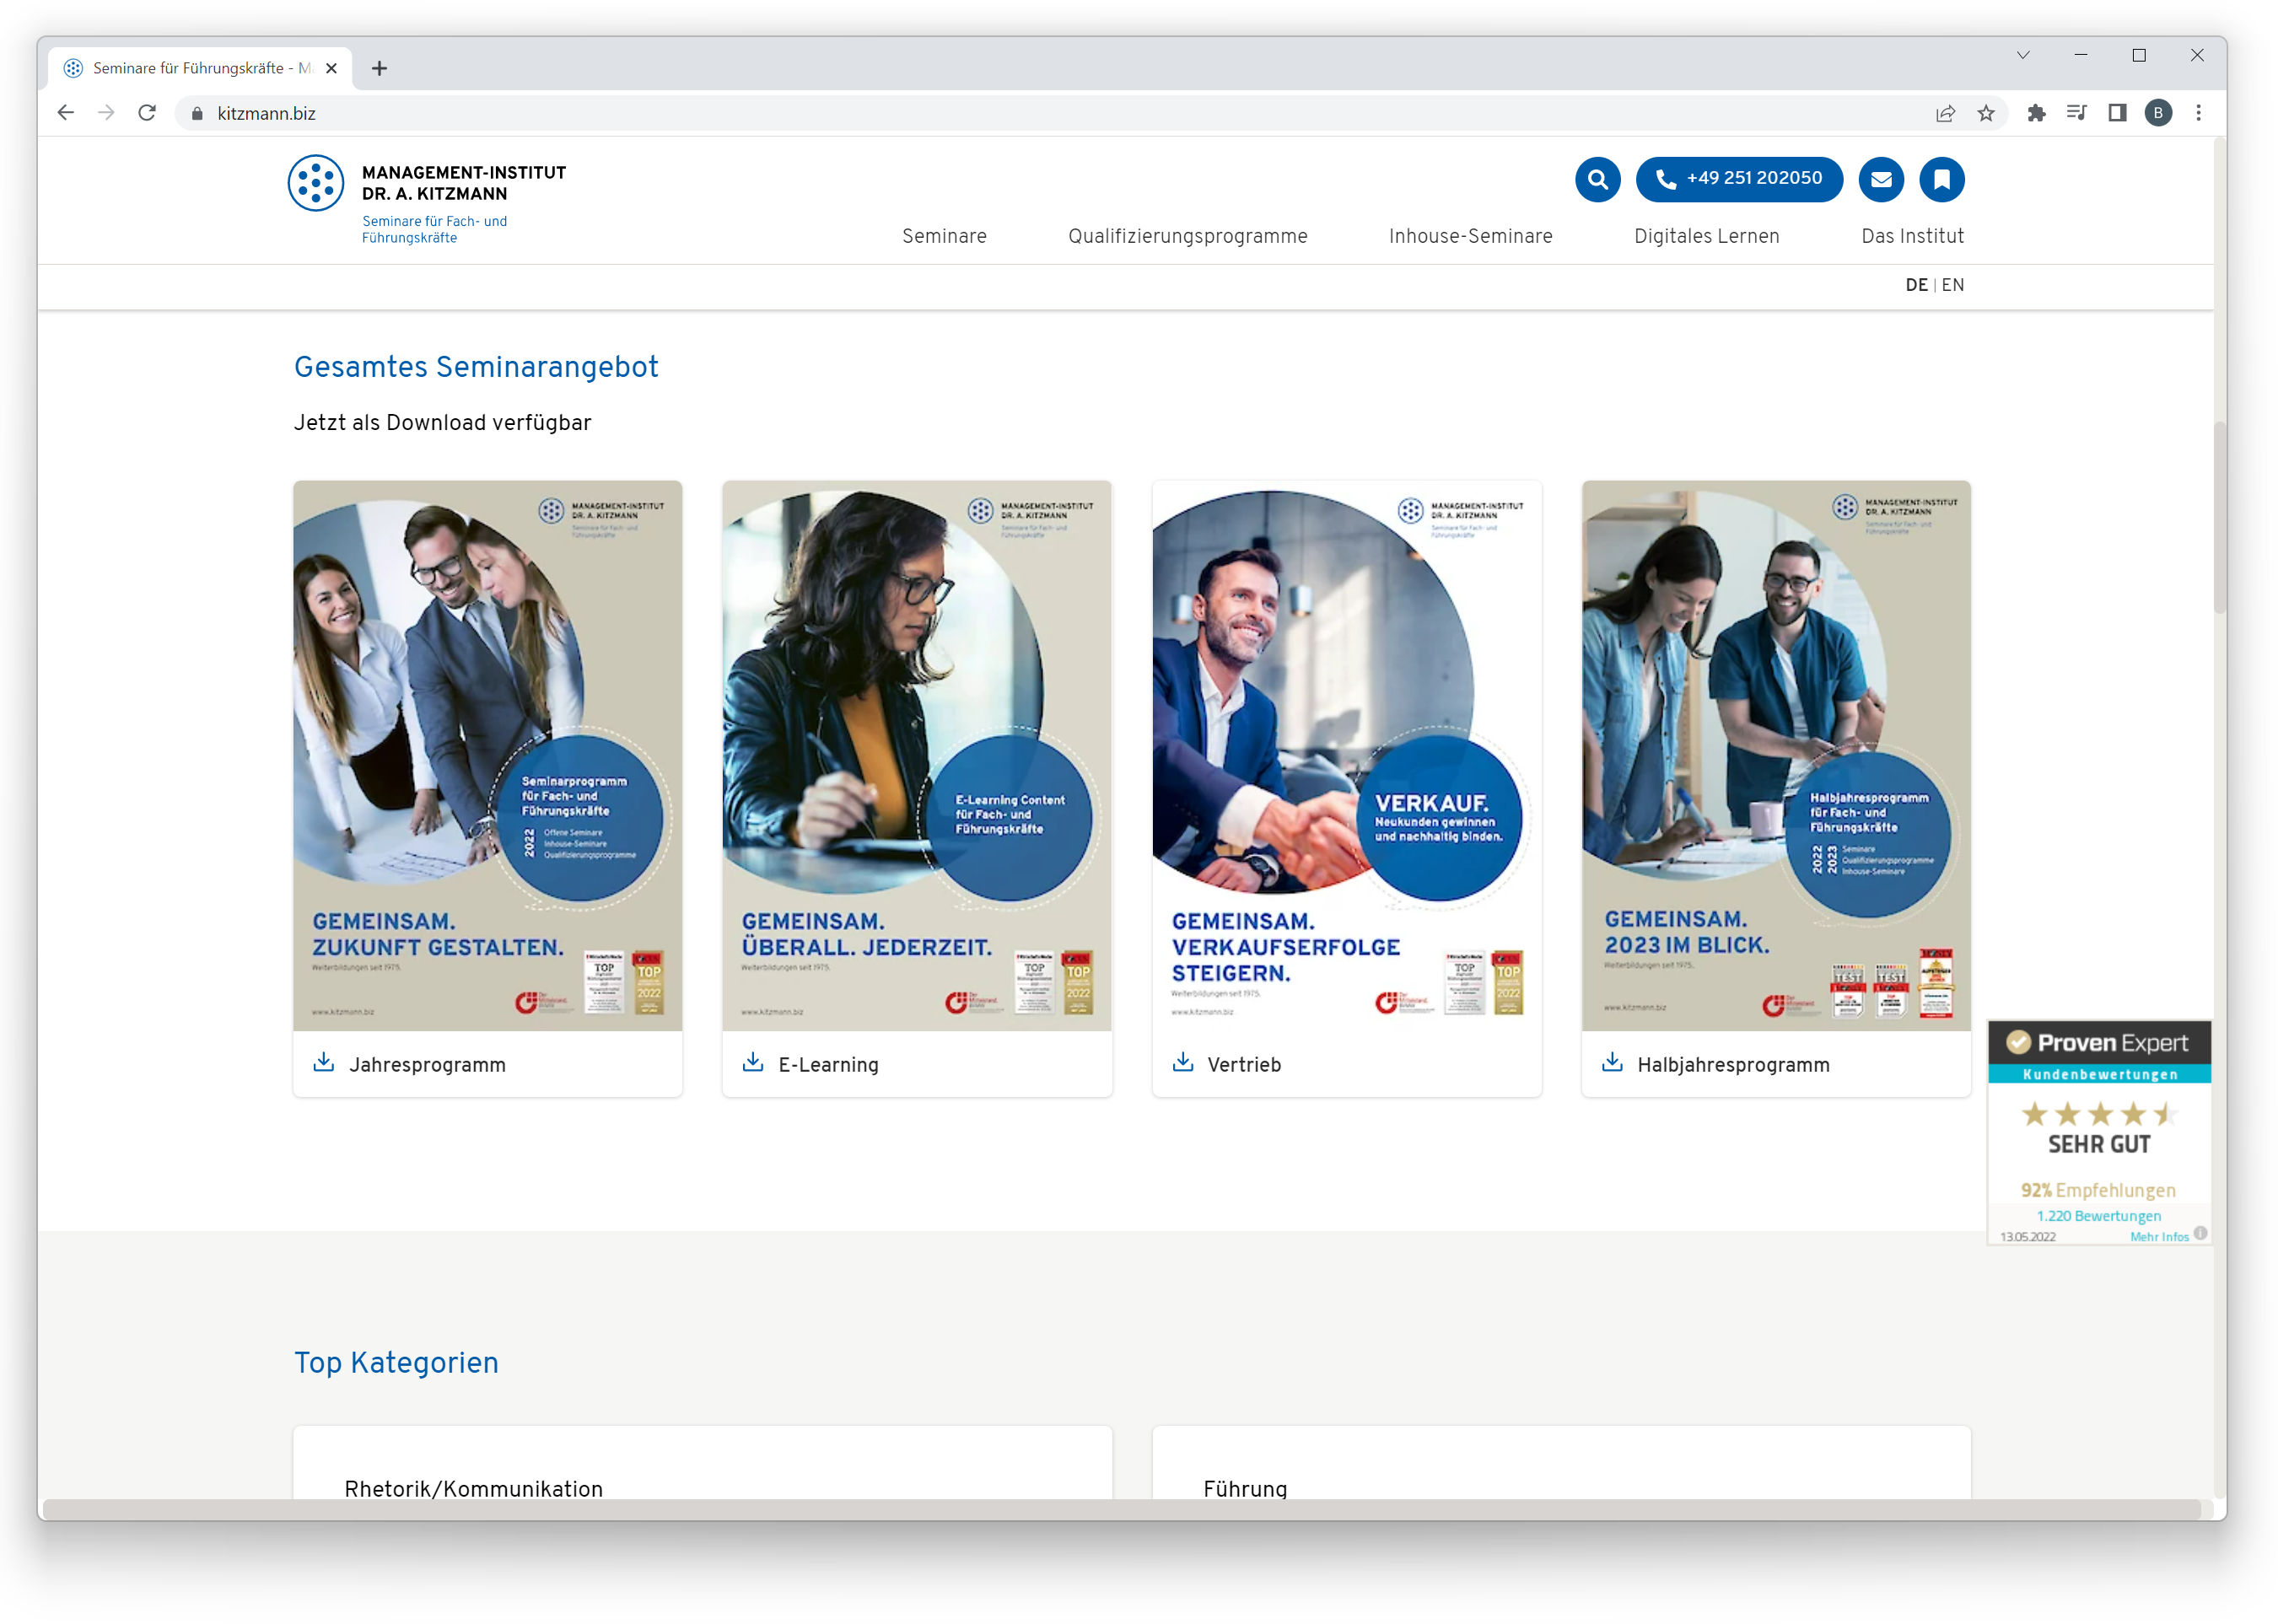Close the Seminare für Führungskräfte tab
This screenshot has height=1624, width=2278.
point(331,68)
